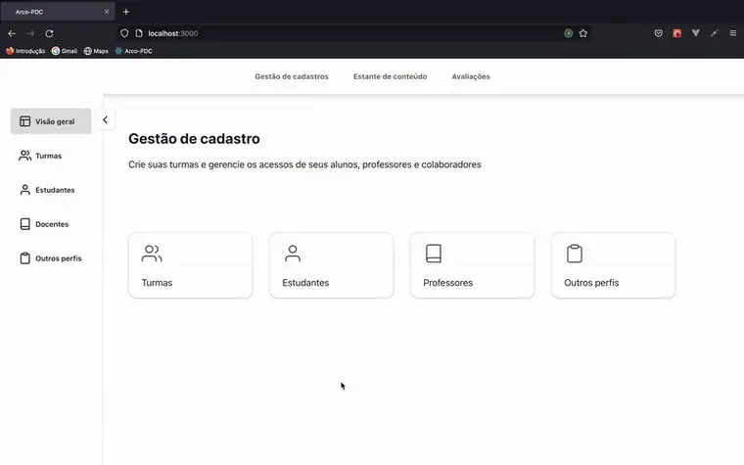The height and width of the screenshot is (465, 744).
Task: Open the Introdução bookmark
Action: (25, 51)
